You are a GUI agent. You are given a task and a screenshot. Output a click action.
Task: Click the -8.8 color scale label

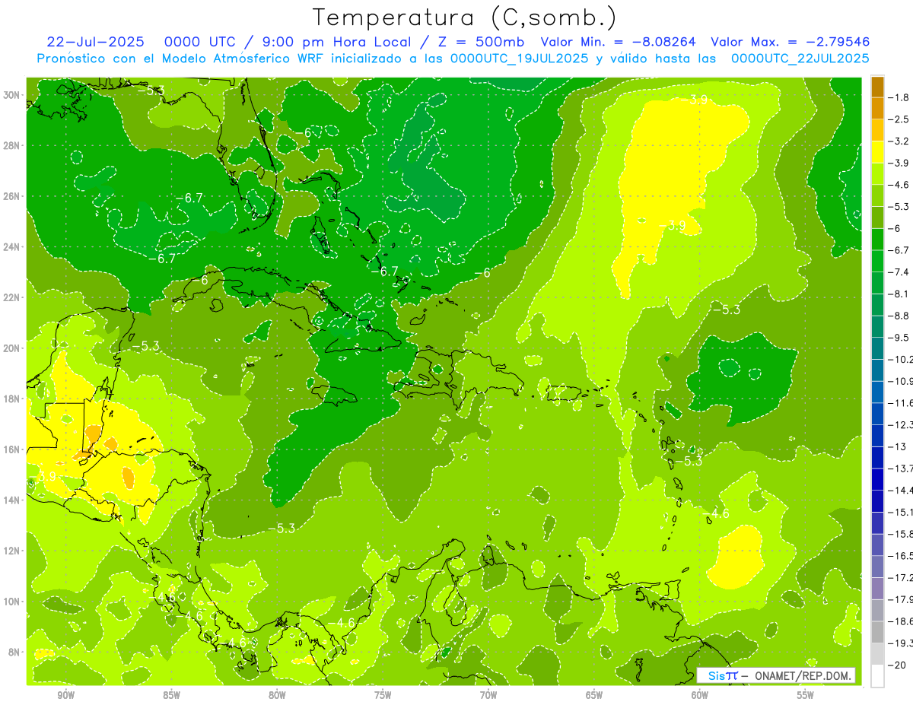tap(900, 316)
